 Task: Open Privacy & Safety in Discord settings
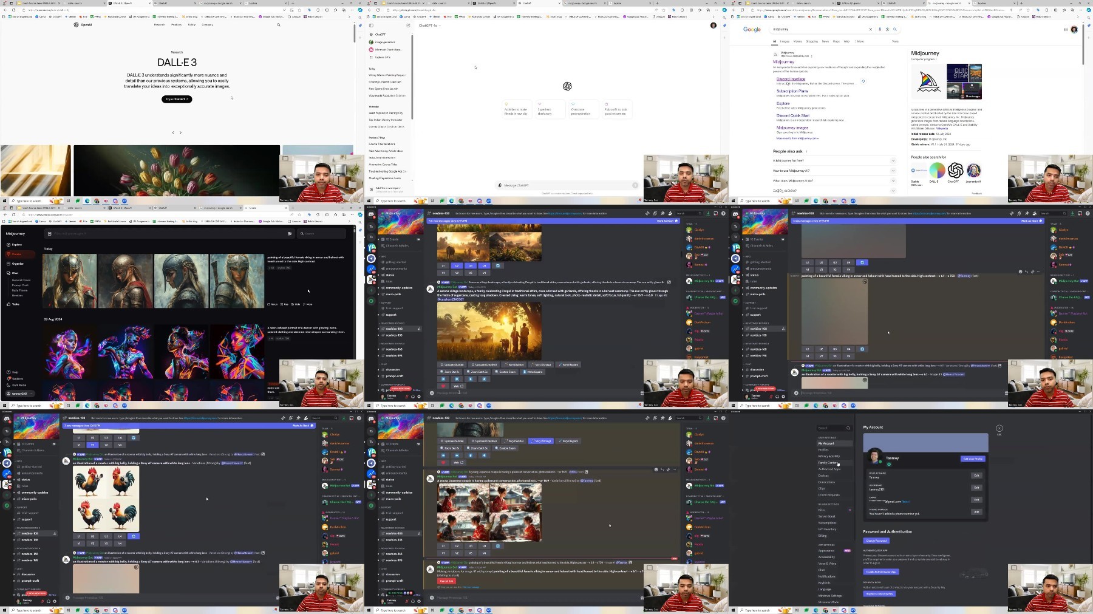pos(829,456)
